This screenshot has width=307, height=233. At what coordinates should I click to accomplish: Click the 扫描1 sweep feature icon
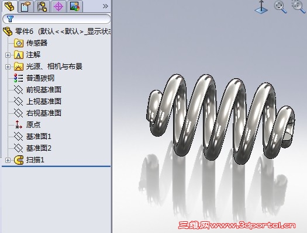click(x=19, y=160)
